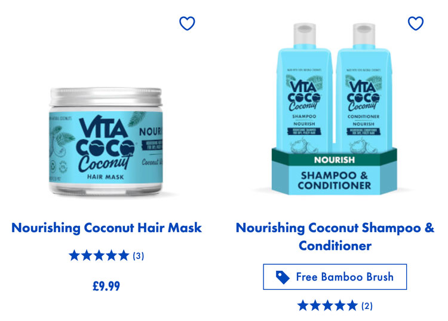The width and height of the screenshot is (448, 321).
Task: Click first star of Hair Mask rating
Action: [x=74, y=255]
